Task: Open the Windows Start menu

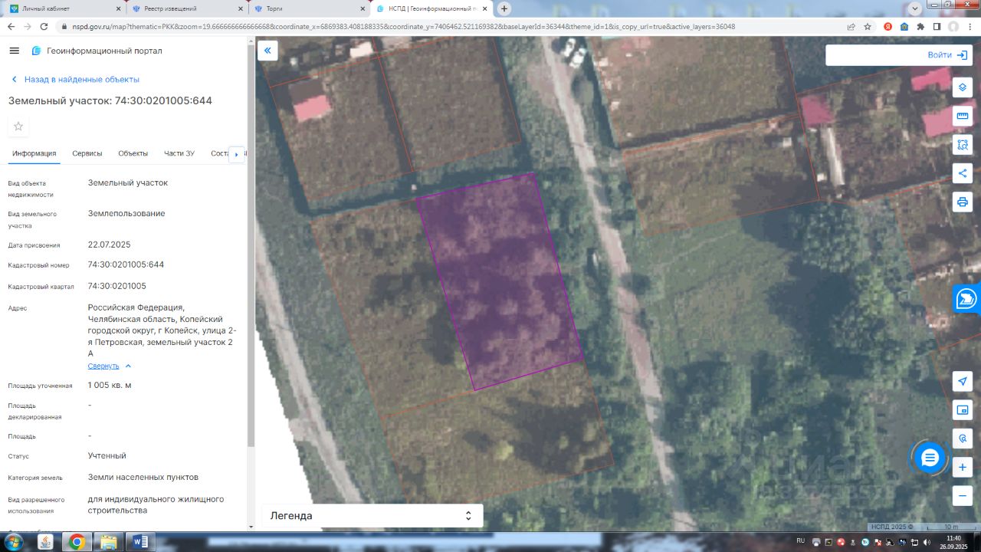Action: 13,542
